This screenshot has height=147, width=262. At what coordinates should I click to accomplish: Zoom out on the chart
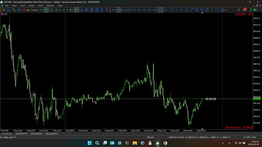tap(107, 10)
